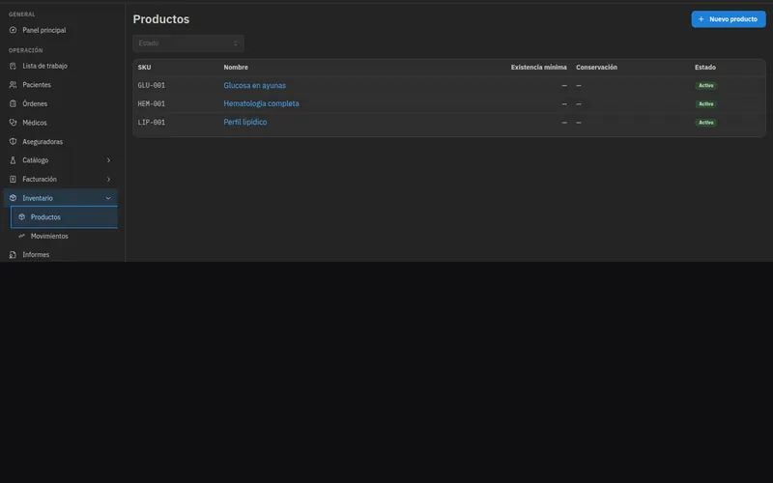
Task: Click the Panel principal gauge icon
Action: tap(13, 30)
